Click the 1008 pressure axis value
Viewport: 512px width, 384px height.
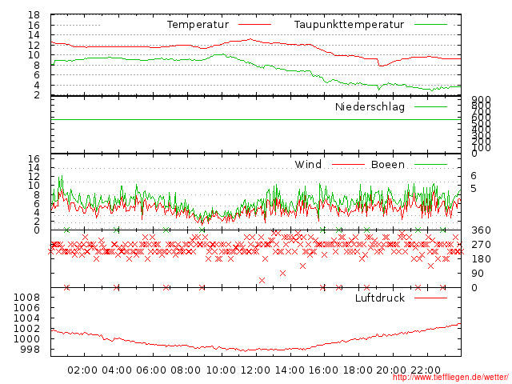tap(26, 297)
